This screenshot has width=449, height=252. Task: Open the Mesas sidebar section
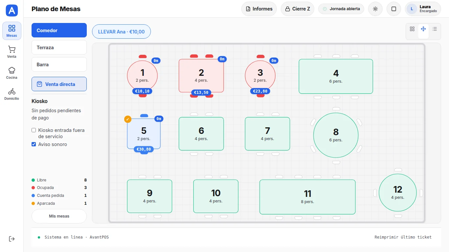tap(12, 31)
